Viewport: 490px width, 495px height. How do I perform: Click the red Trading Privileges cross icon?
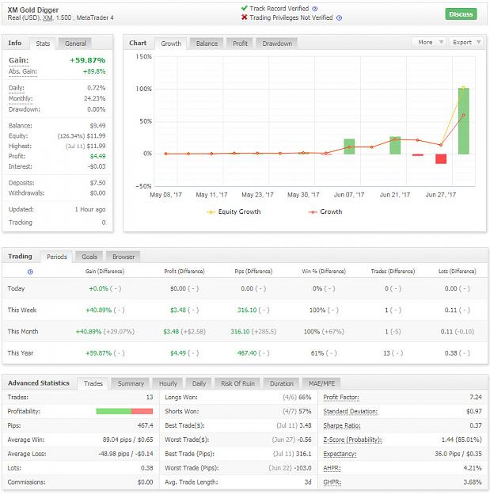pyautogui.click(x=245, y=17)
